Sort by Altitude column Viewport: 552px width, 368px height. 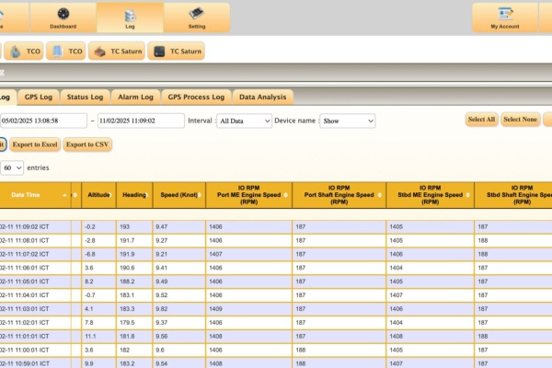coord(98,195)
